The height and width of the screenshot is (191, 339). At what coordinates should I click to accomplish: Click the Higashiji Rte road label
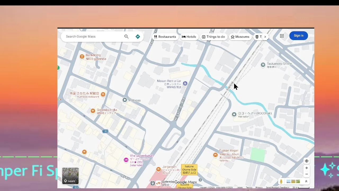[x=180, y=109]
